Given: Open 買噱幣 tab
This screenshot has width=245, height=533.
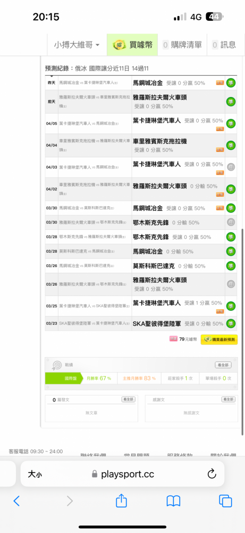Looking at the screenshot, I should click(x=132, y=45).
